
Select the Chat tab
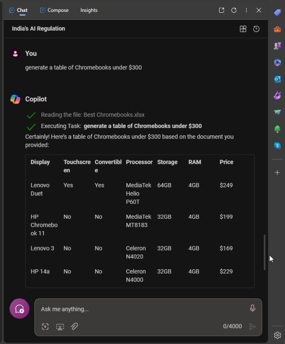click(x=18, y=10)
